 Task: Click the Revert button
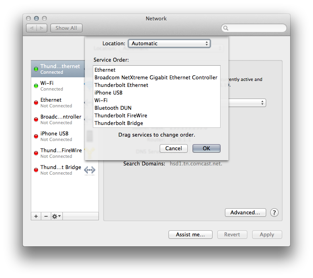(x=232, y=234)
